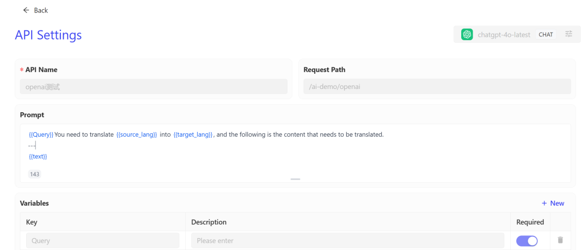Click the ChatGPT model logo icon

pos(467,35)
